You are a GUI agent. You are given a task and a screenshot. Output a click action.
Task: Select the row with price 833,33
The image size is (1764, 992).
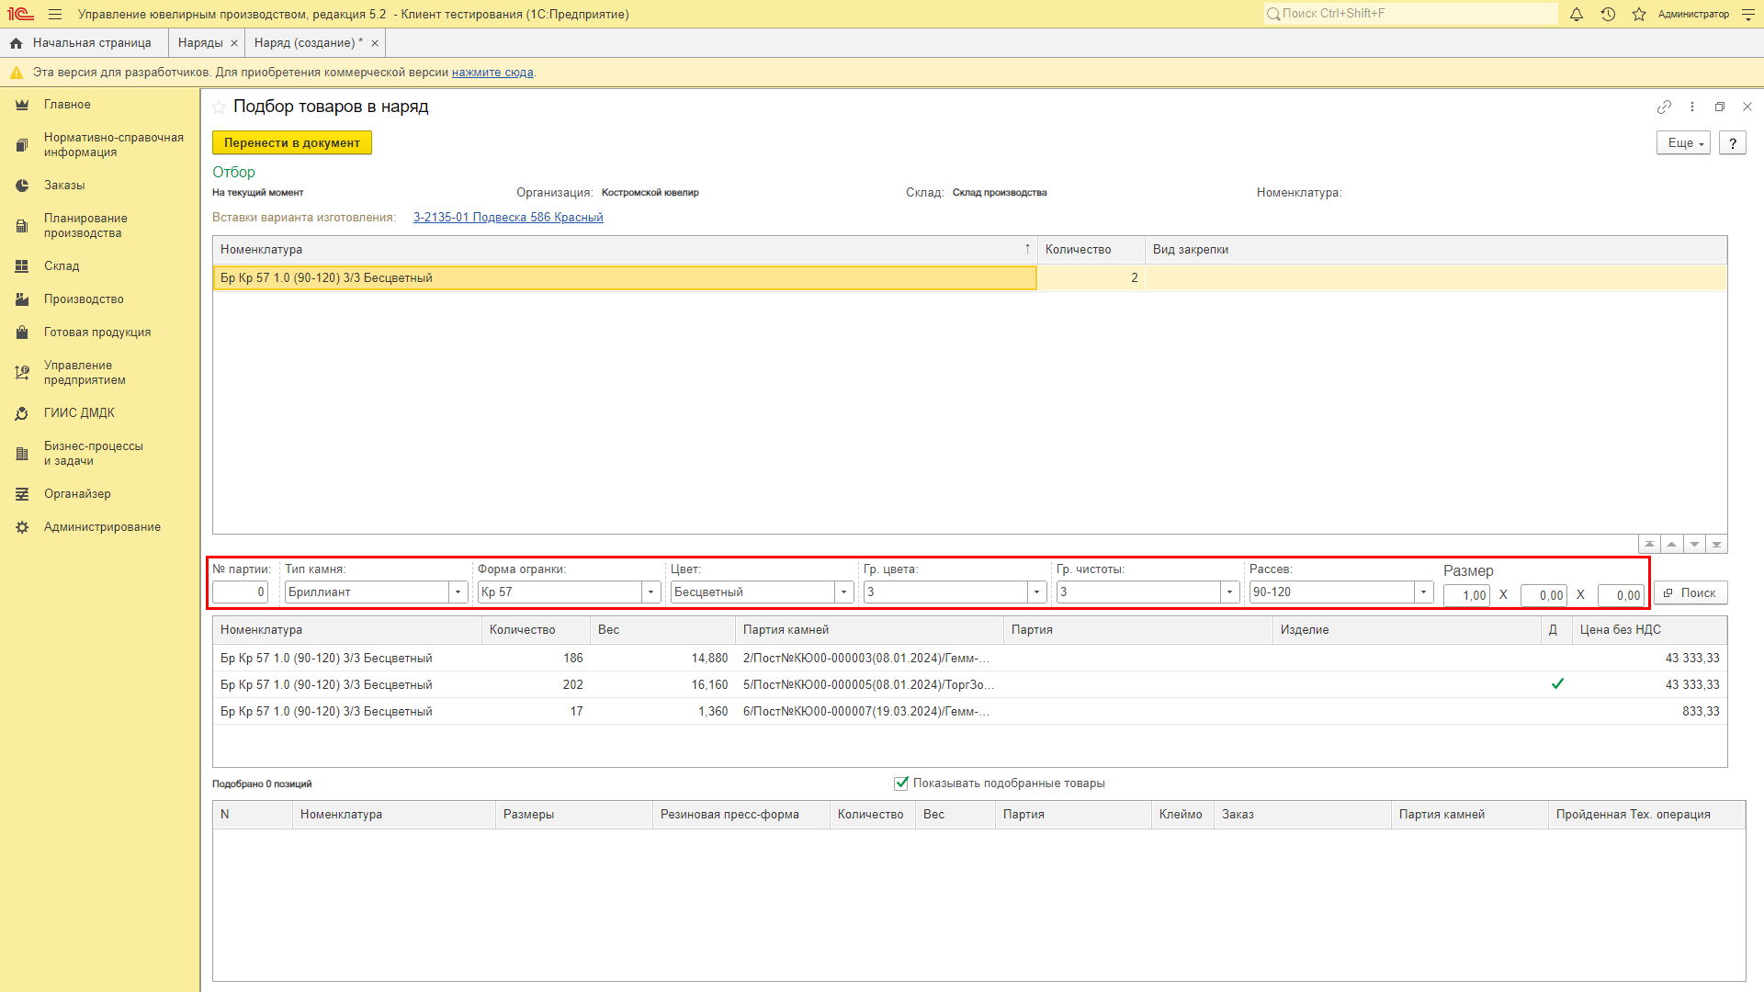click(969, 712)
